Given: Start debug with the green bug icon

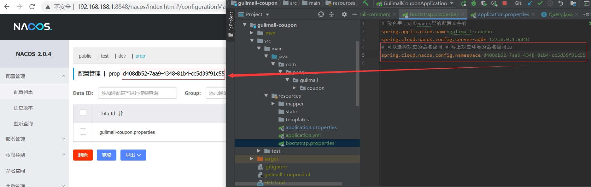Looking at the screenshot, I should pos(474,3).
